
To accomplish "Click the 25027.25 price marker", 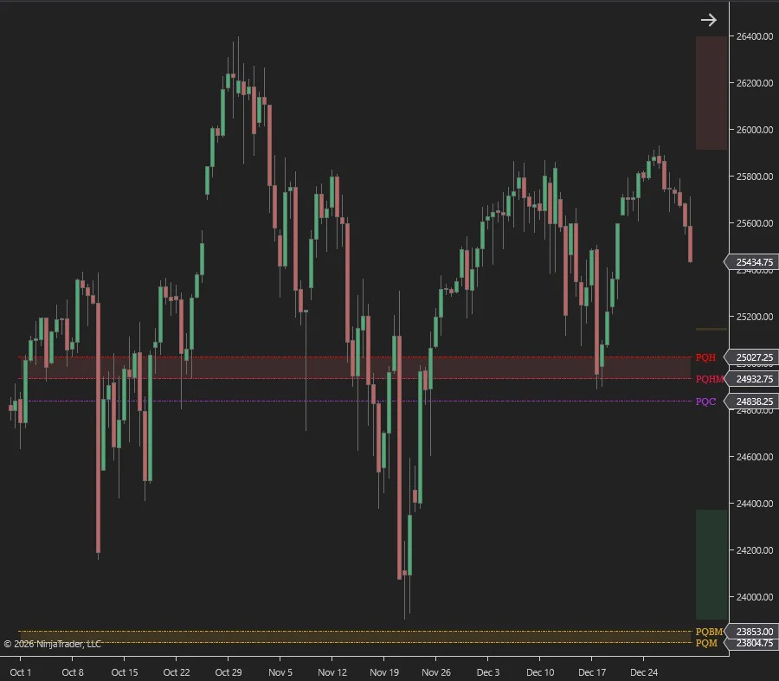I will 752,357.
